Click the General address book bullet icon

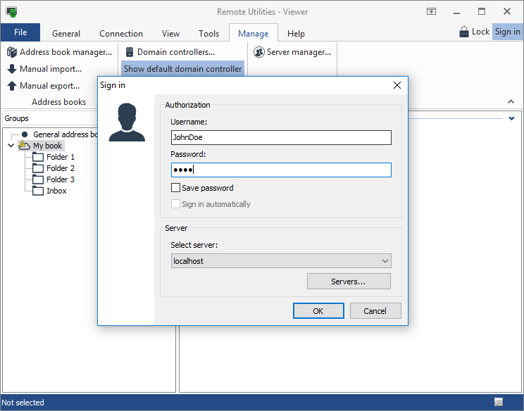(25, 134)
